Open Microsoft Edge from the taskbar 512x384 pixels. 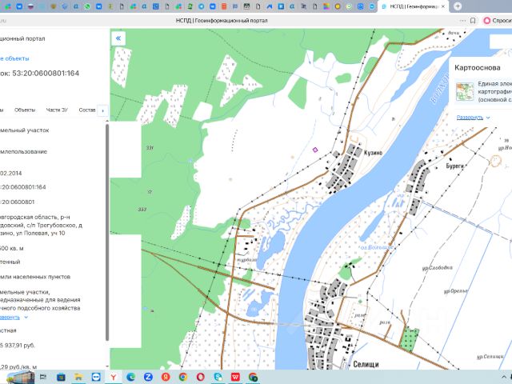click(x=131, y=377)
